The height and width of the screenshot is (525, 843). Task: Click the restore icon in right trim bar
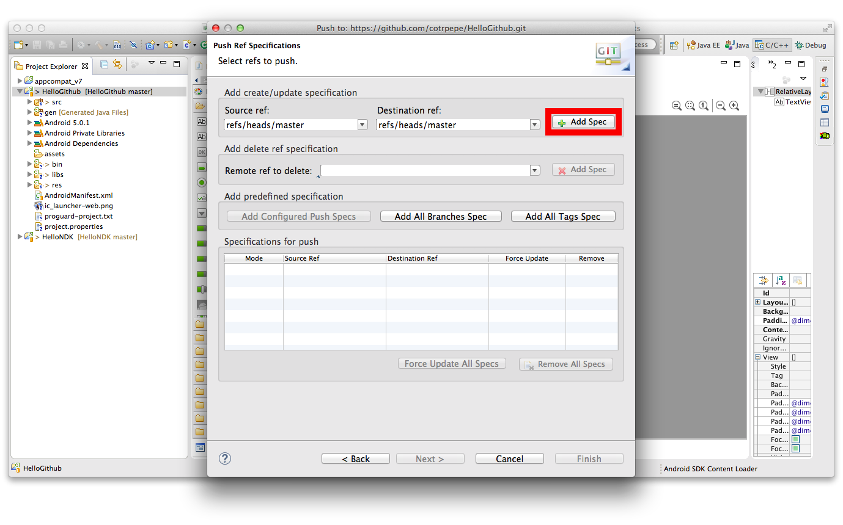pyautogui.click(x=825, y=69)
